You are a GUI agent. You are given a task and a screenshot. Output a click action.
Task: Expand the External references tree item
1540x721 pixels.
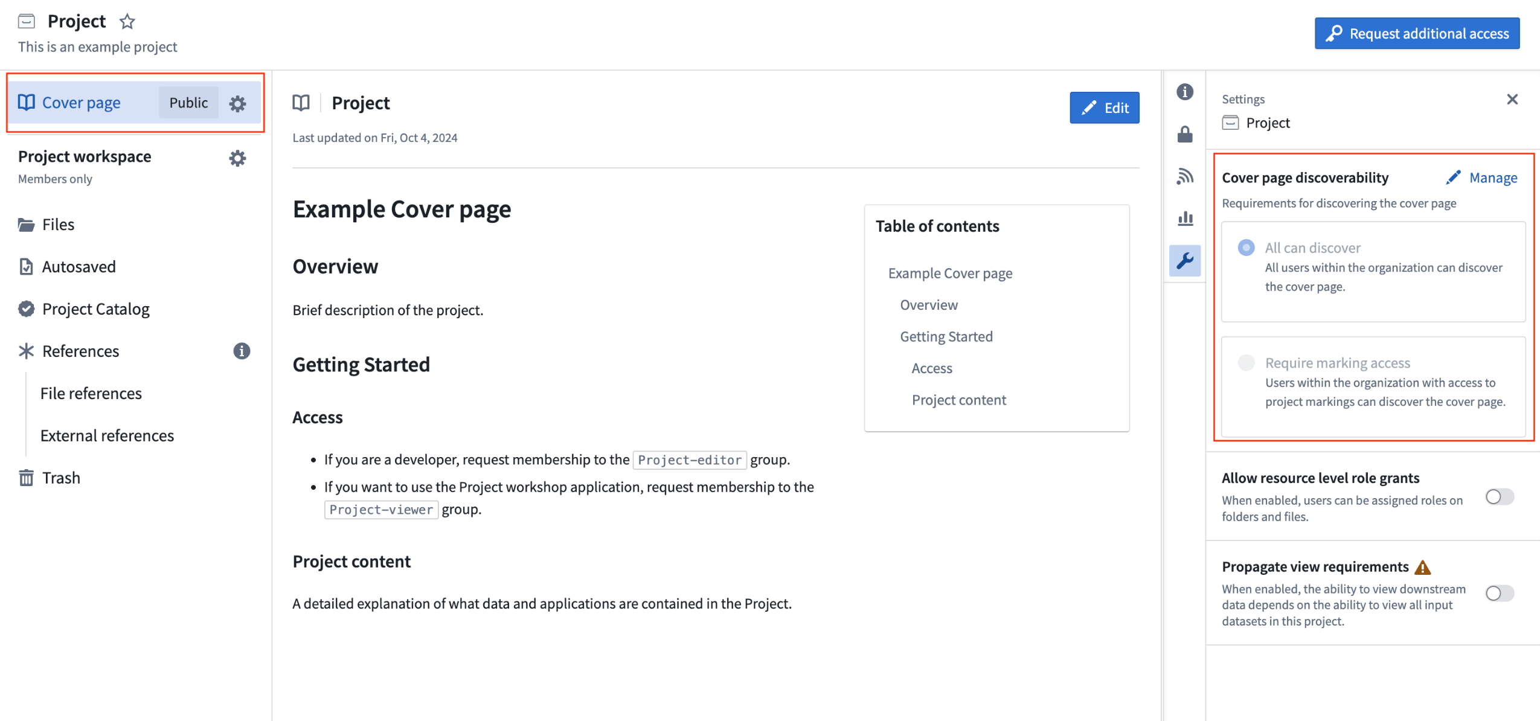[x=106, y=434]
